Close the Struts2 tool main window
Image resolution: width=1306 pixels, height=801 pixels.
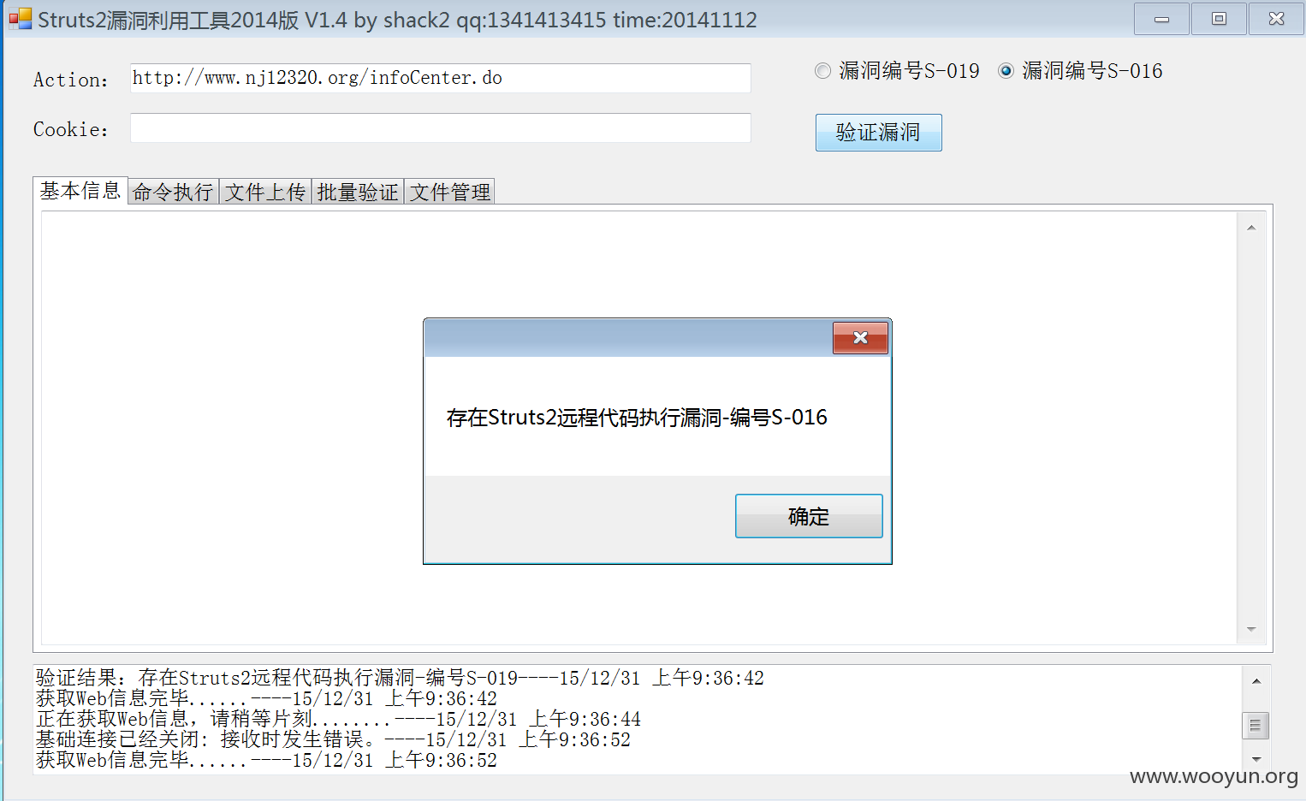1276,19
